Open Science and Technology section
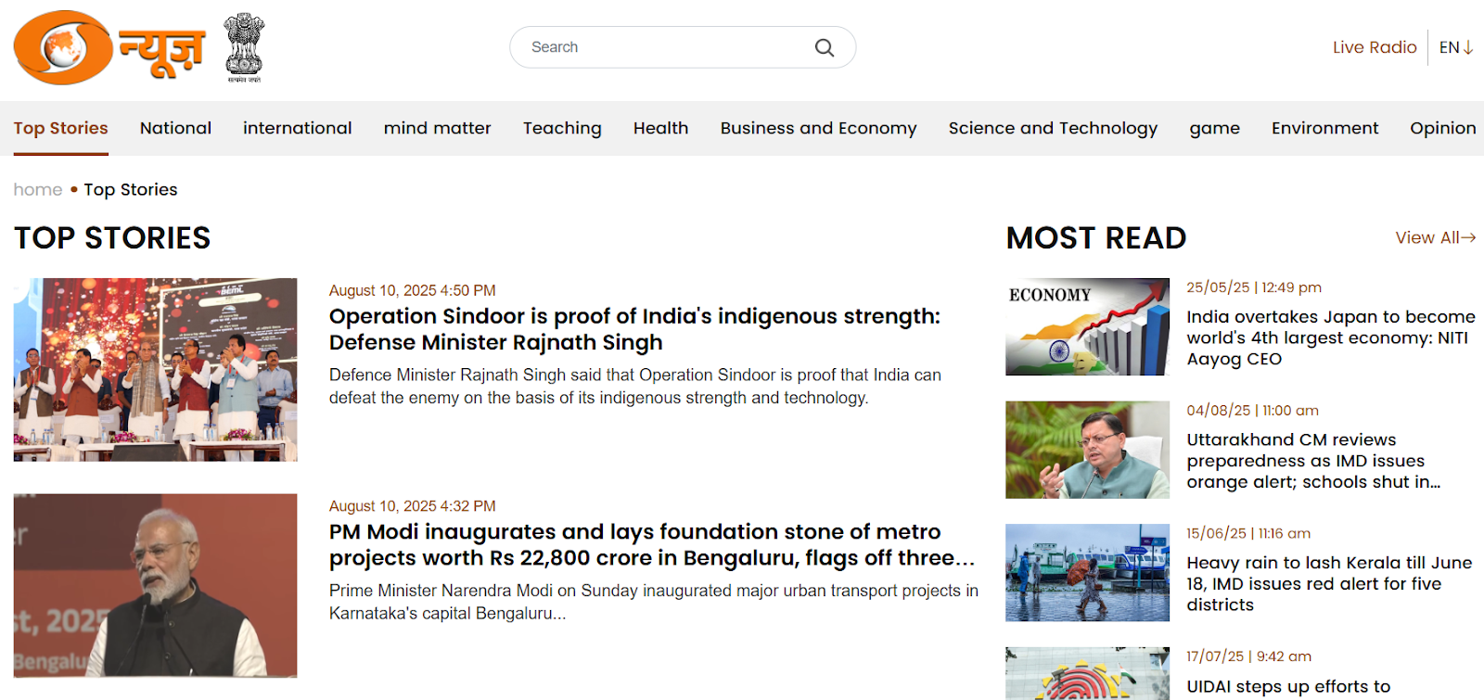The width and height of the screenshot is (1484, 700). point(1053,128)
